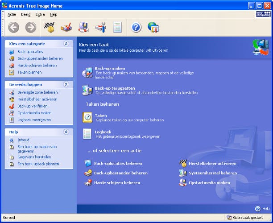Click the Acronis True Image Home title bar icon
Viewport: 273px width, 223px height.
click(x=5, y=5)
